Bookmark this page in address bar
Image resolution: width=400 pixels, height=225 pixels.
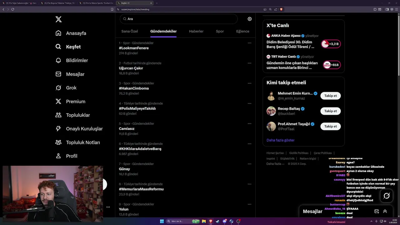112,9
